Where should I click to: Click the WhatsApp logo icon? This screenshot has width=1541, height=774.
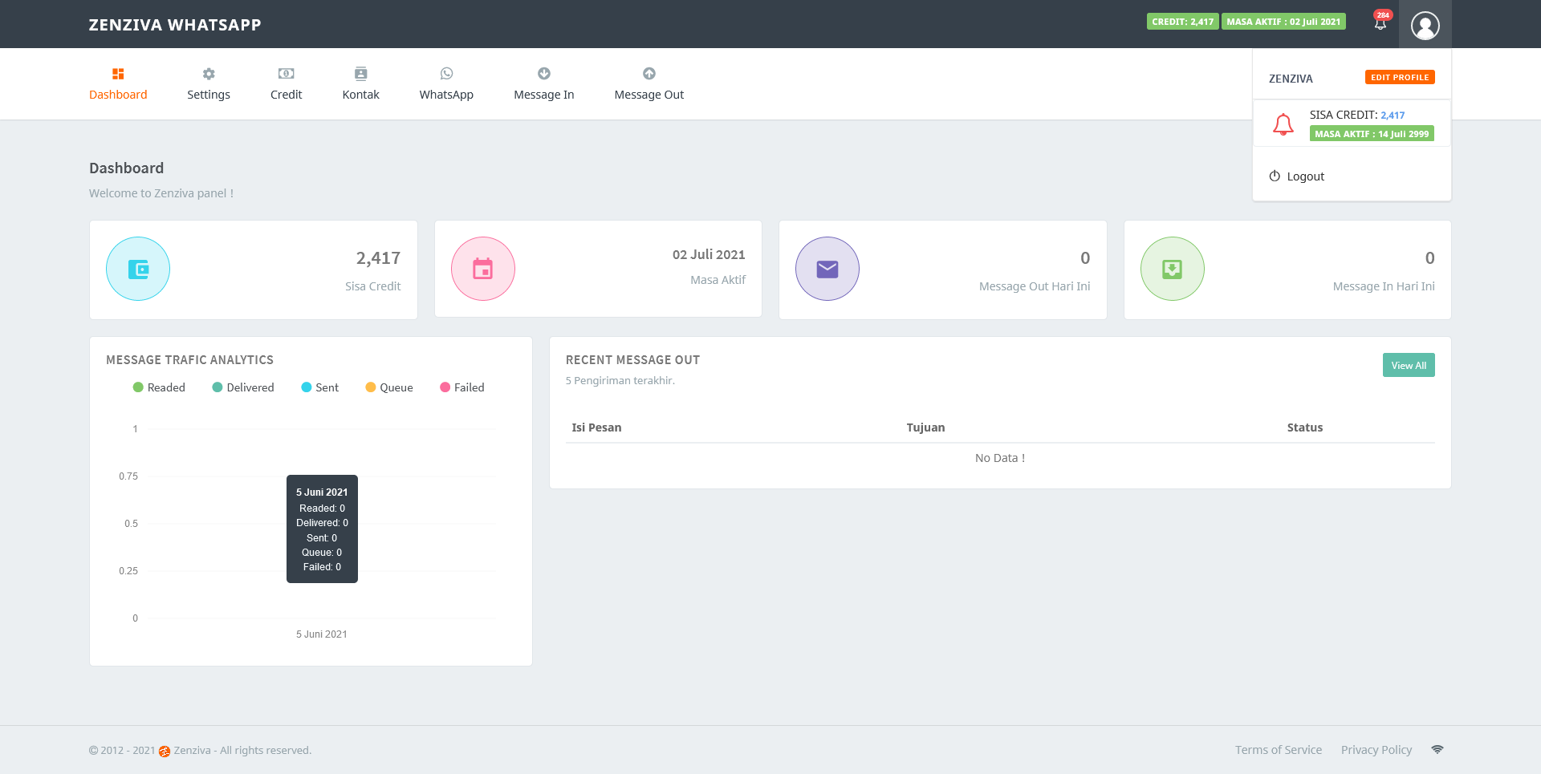point(447,74)
